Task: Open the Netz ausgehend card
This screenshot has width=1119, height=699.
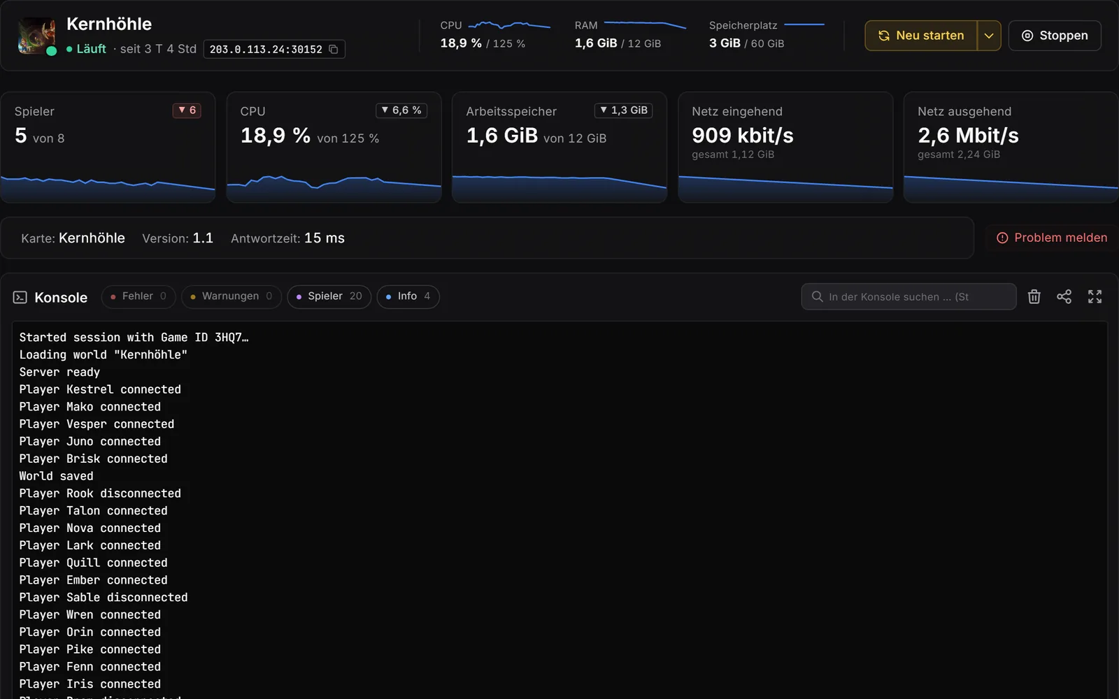Action: 1011,147
